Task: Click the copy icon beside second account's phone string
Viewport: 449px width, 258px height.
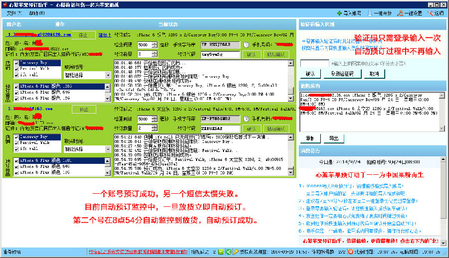Action: (x=246, y=119)
